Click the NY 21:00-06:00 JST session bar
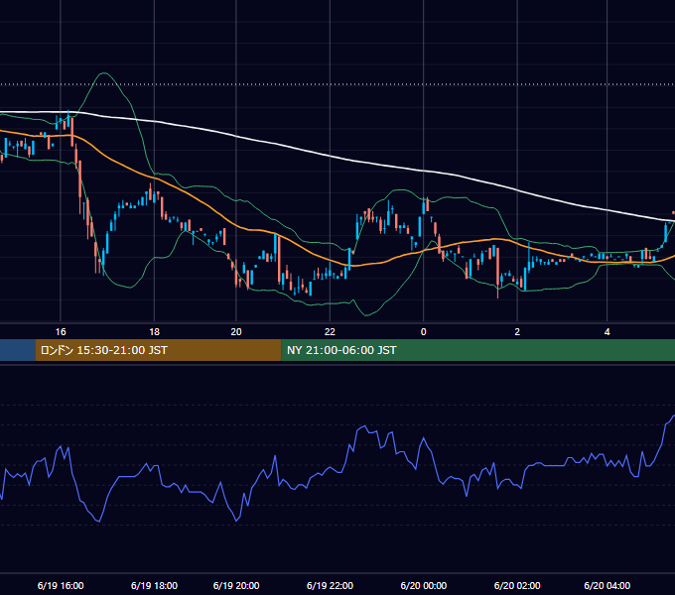 point(477,350)
